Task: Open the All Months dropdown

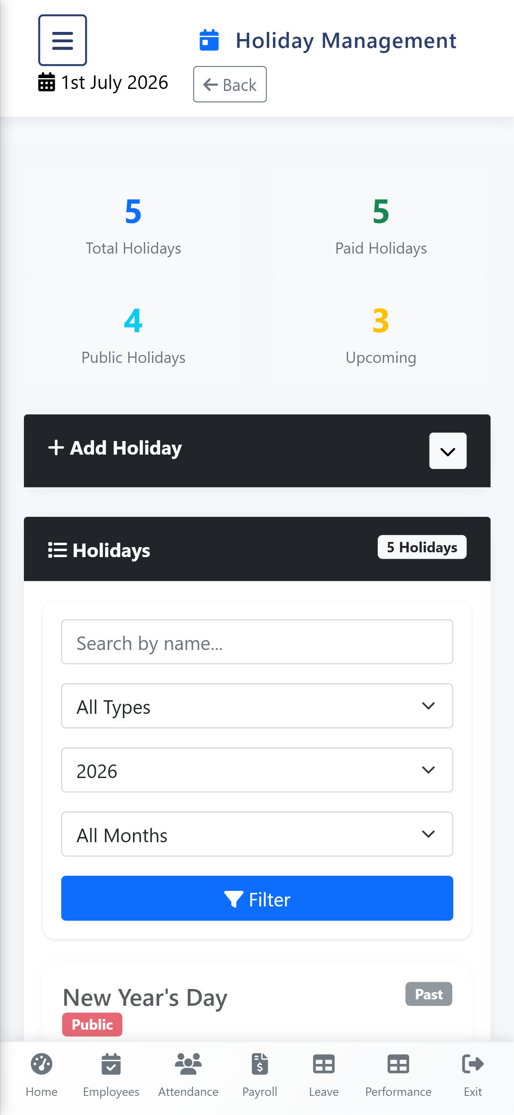Action: (257, 834)
